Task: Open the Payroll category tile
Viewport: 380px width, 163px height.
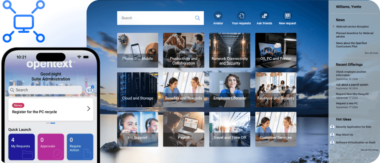Action: click(184, 129)
